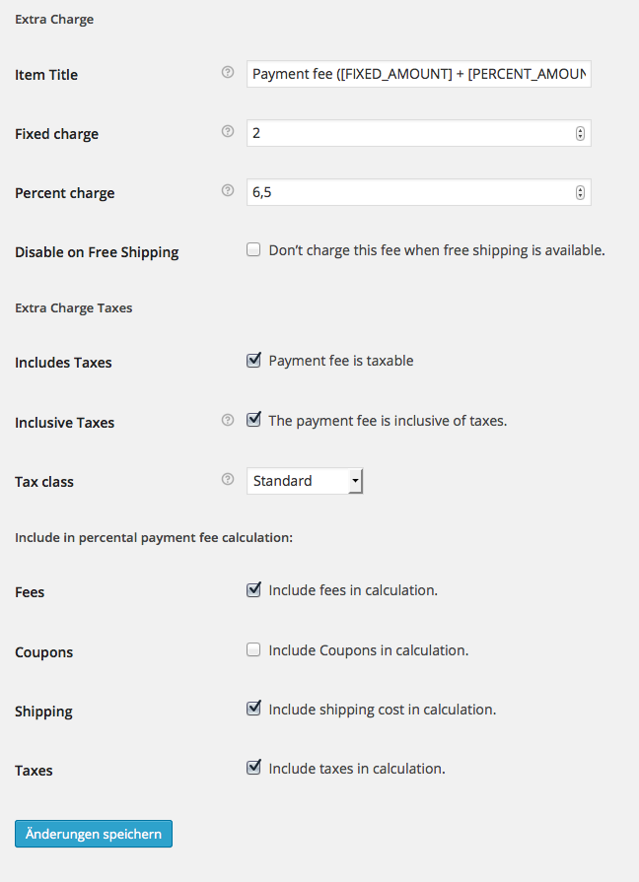Check Include Coupons in calculation
Viewport: 639px width, 882px height.
253,650
